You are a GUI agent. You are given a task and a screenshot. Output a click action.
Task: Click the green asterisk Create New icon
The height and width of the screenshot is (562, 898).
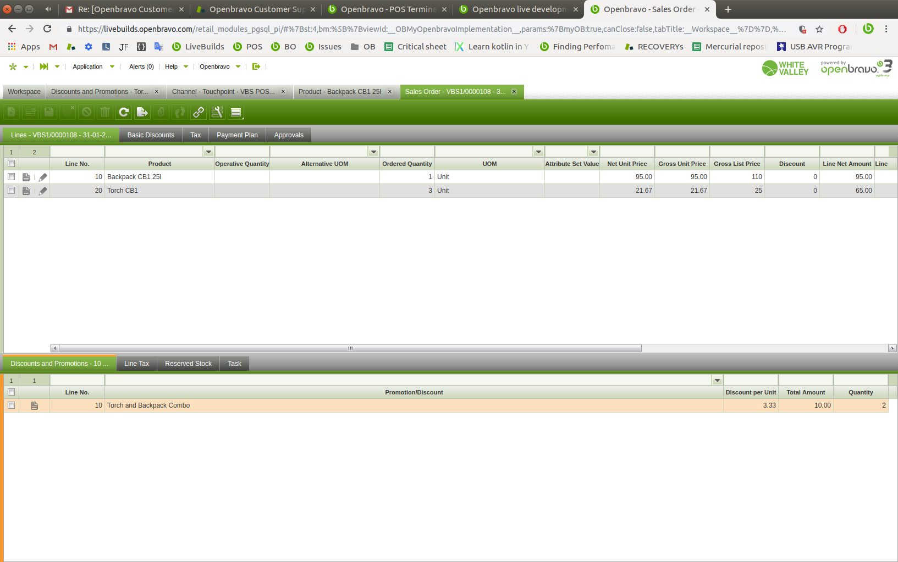tap(13, 66)
